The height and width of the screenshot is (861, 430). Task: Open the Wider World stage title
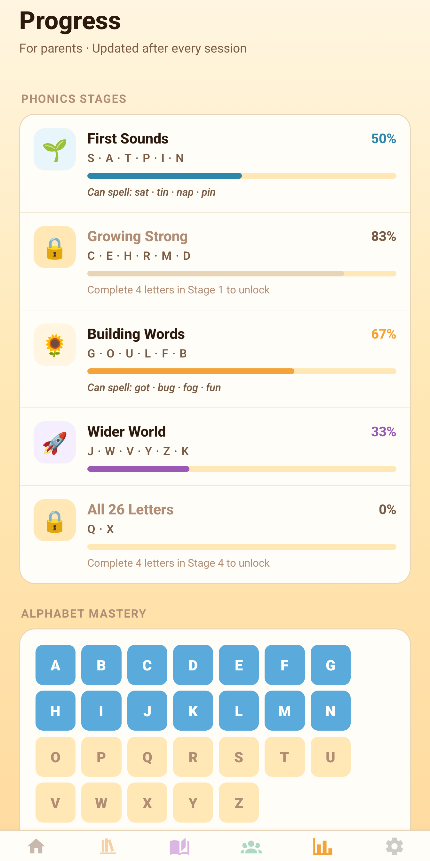coord(126,431)
